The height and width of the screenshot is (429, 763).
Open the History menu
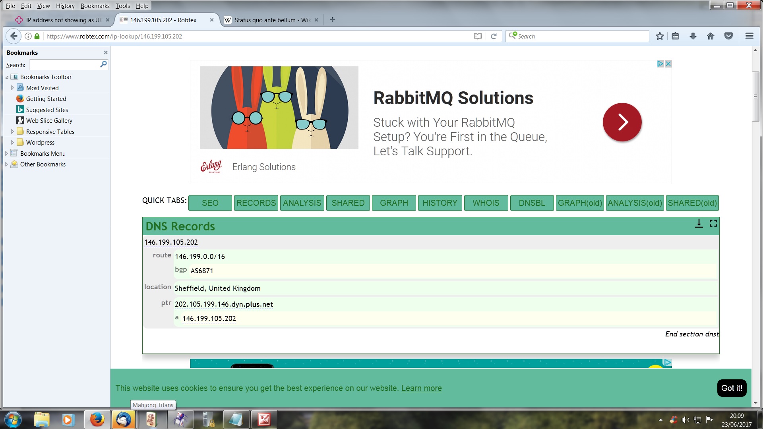pyautogui.click(x=65, y=6)
